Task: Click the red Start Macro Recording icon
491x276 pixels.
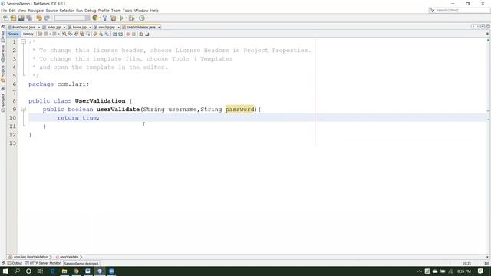Action: click(128, 34)
